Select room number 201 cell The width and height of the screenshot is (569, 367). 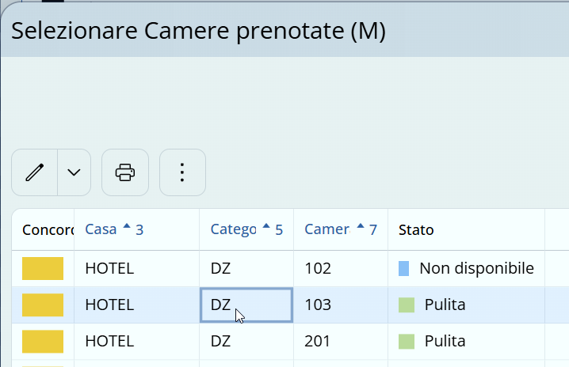click(x=318, y=342)
